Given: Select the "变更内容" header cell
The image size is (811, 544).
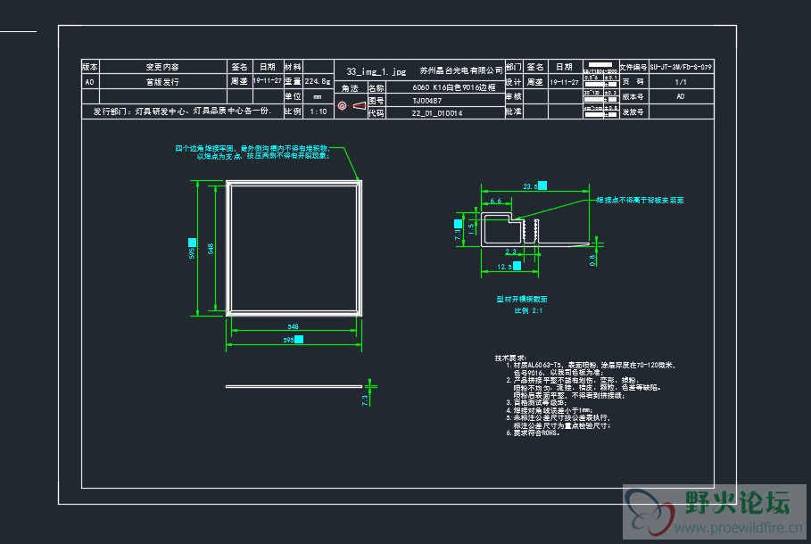Looking at the screenshot, I should (162, 67).
